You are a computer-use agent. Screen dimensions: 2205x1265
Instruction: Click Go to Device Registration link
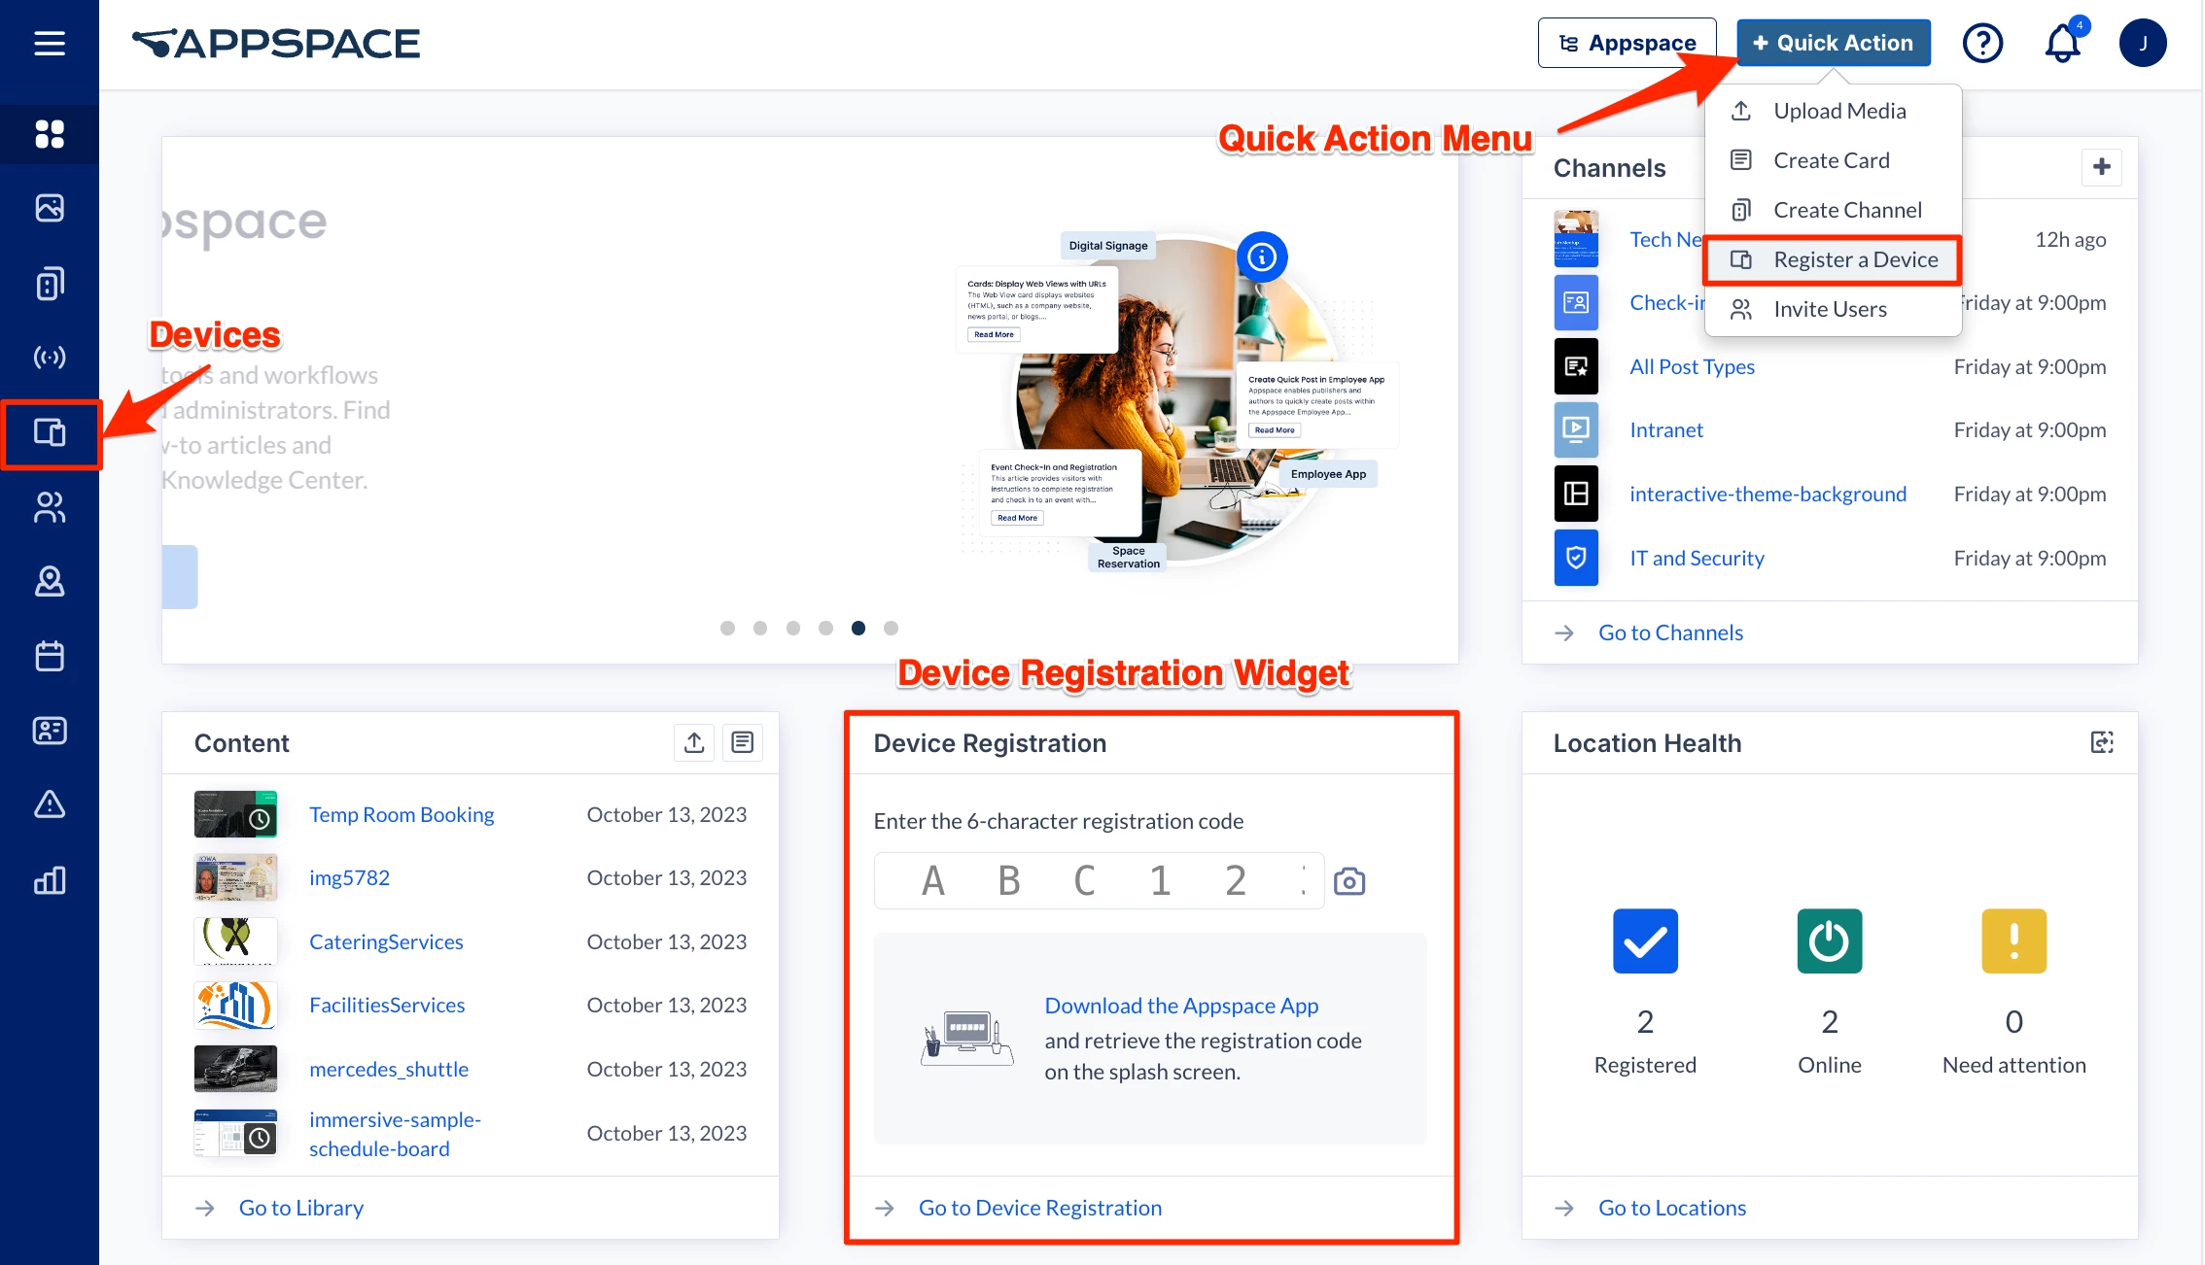pyautogui.click(x=1039, y=1208)
